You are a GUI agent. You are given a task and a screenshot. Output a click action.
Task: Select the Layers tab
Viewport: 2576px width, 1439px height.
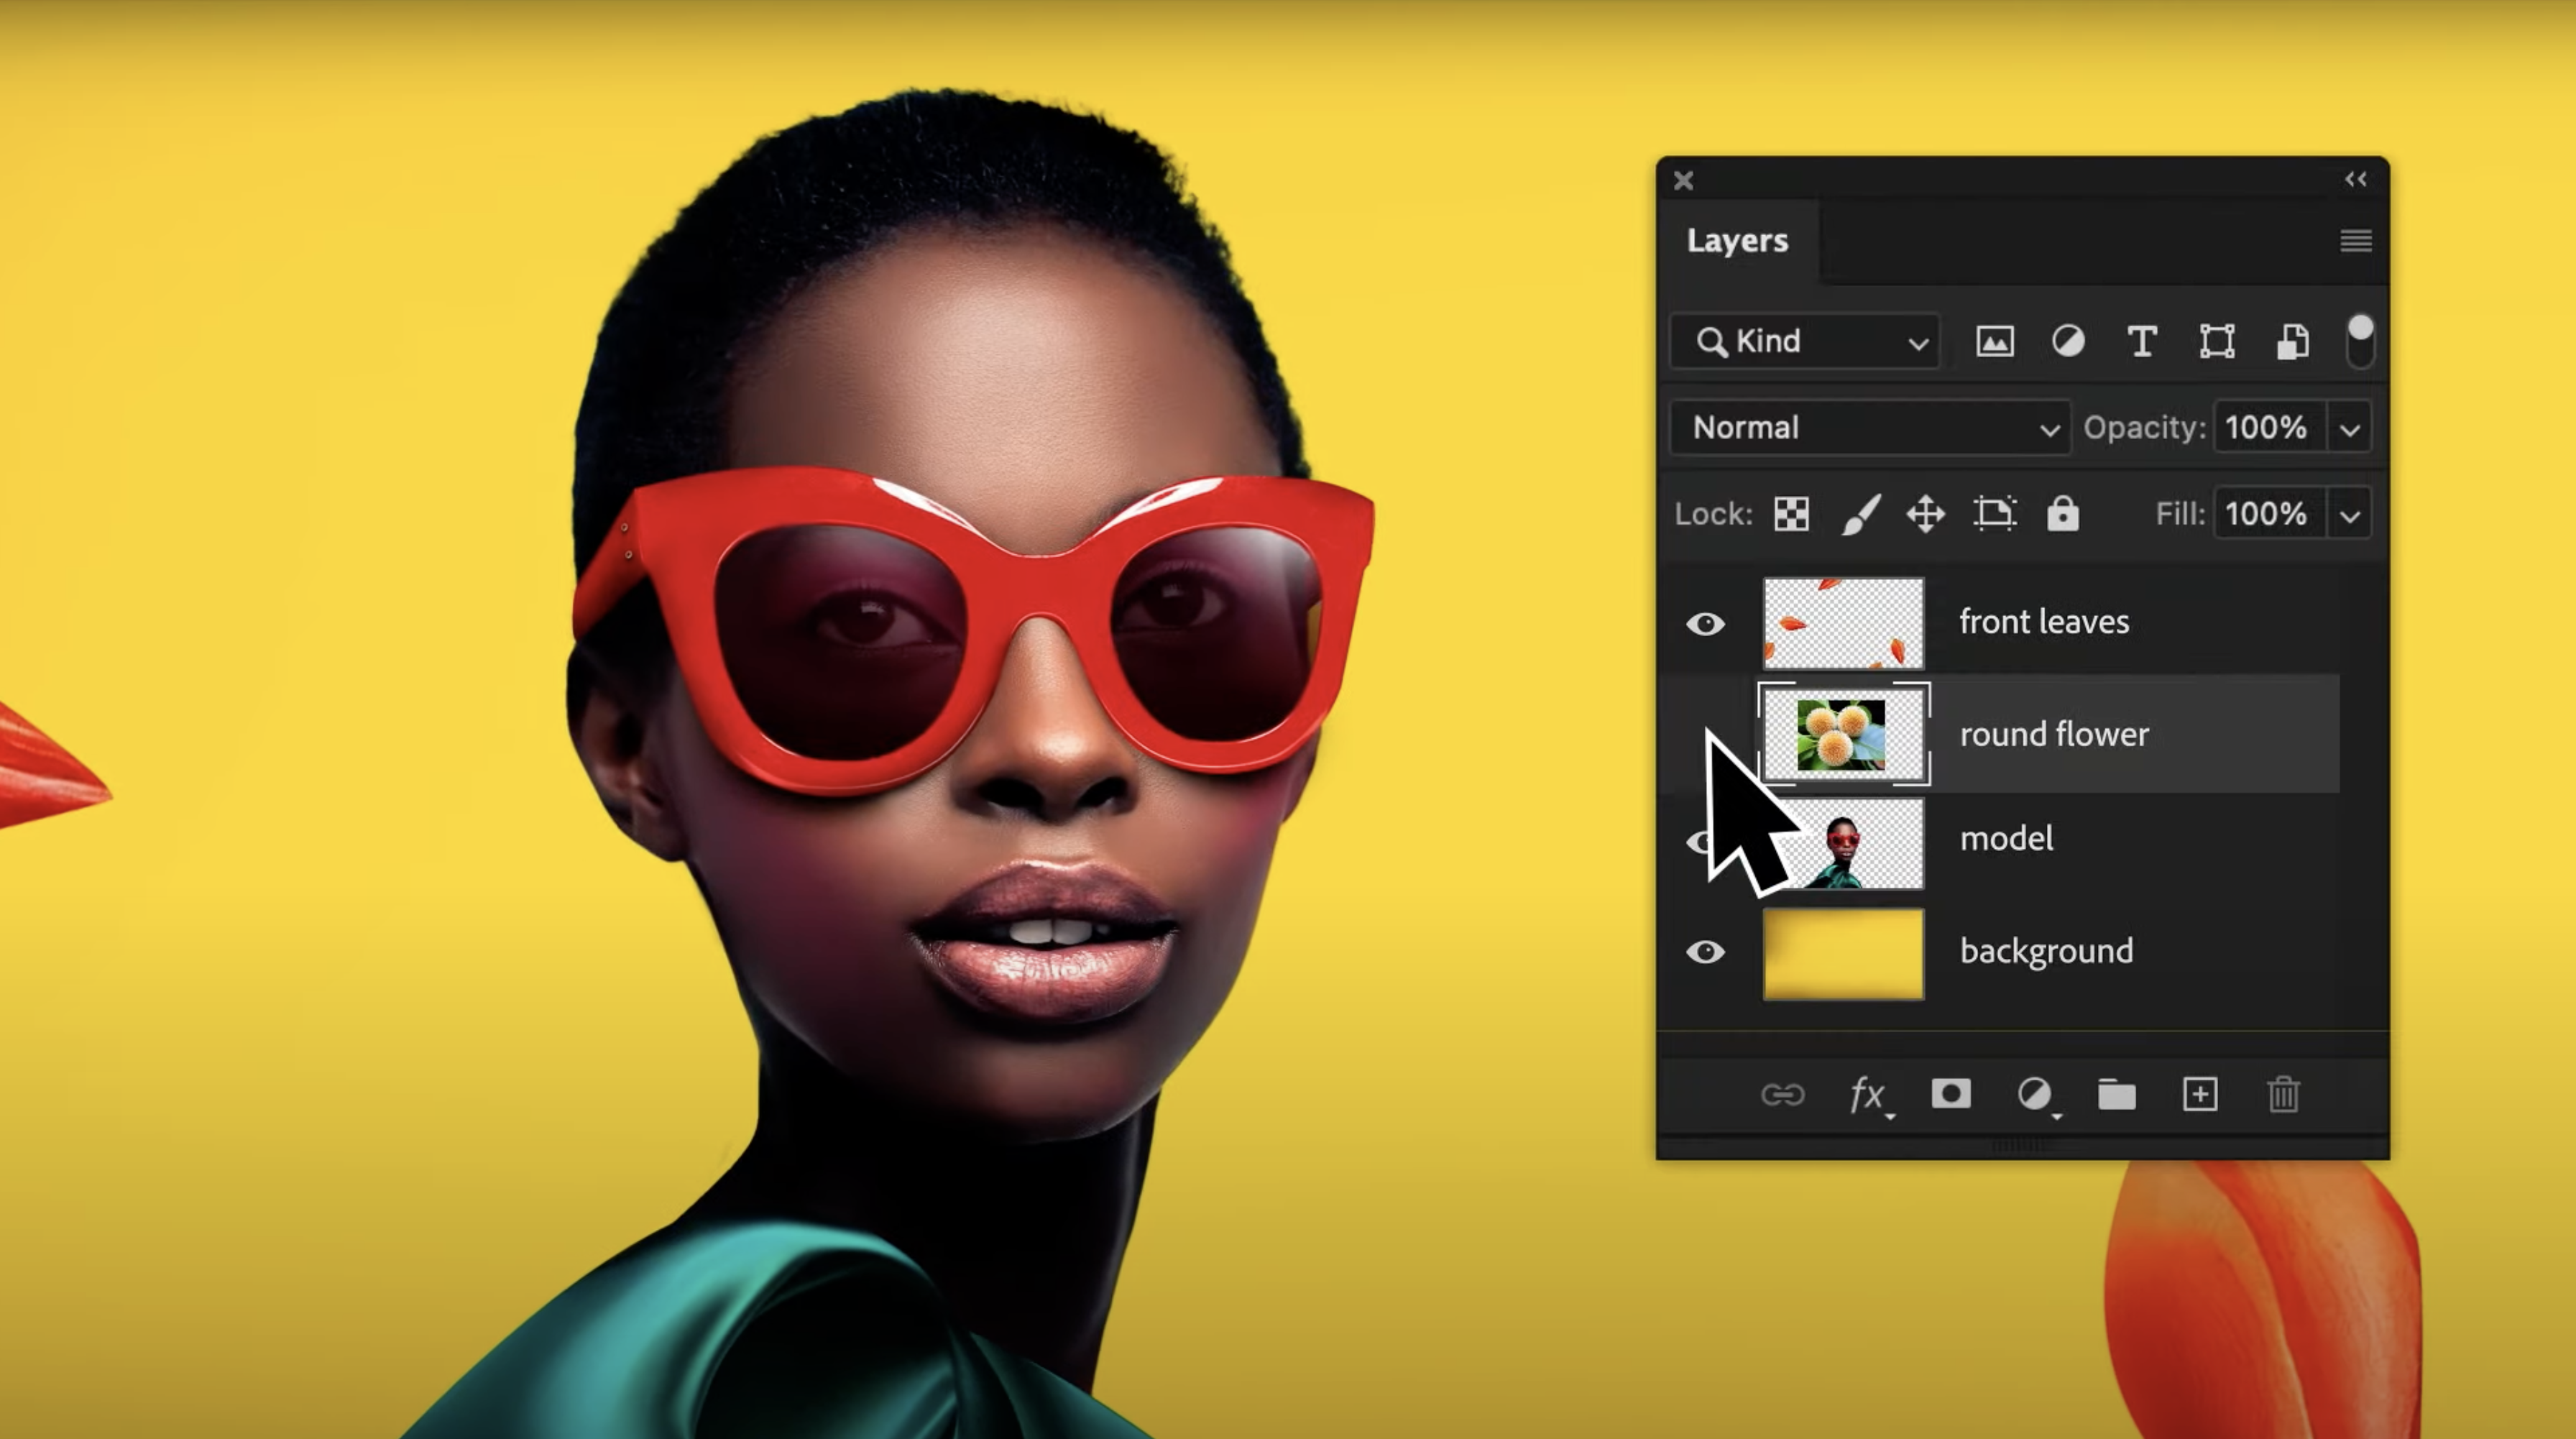[1737, 241]
